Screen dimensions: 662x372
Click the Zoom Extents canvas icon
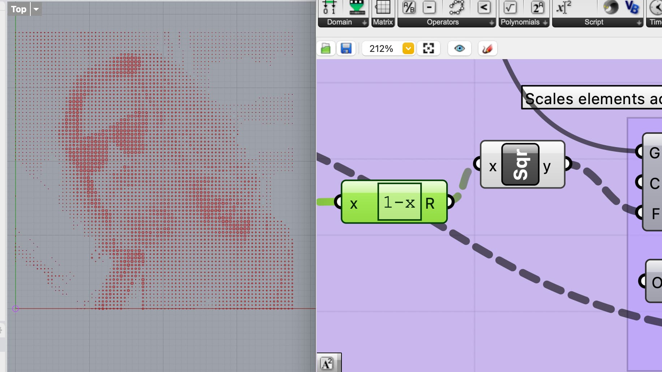pos(429,48)
